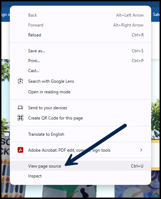The width and height of the screenshot is (161, 199).
Task: Click the Ctrl+P shortcut label
Action: pos(138,61)
